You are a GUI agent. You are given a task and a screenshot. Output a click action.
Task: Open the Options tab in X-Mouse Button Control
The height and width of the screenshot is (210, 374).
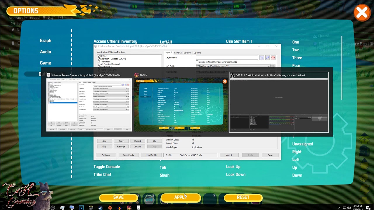tap(197, 53)
